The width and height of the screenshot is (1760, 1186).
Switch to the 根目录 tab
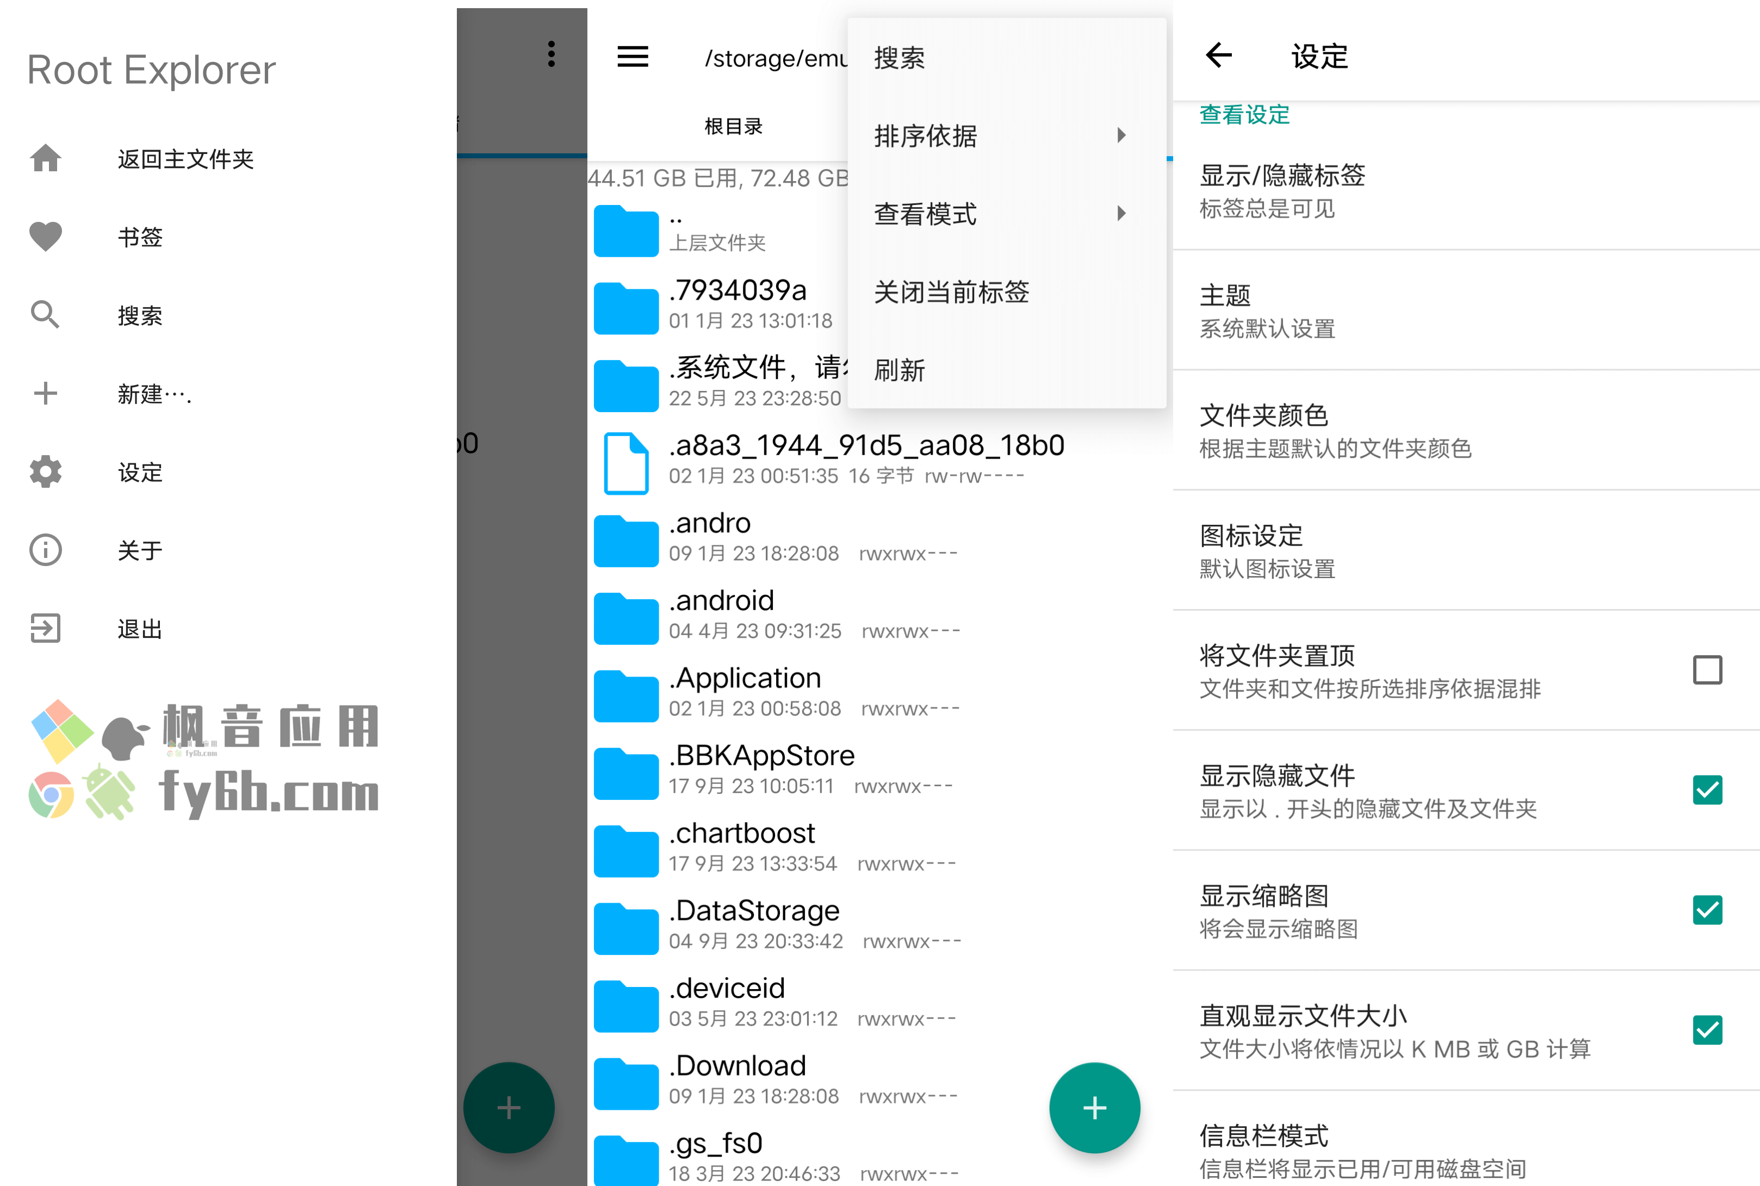733,126
